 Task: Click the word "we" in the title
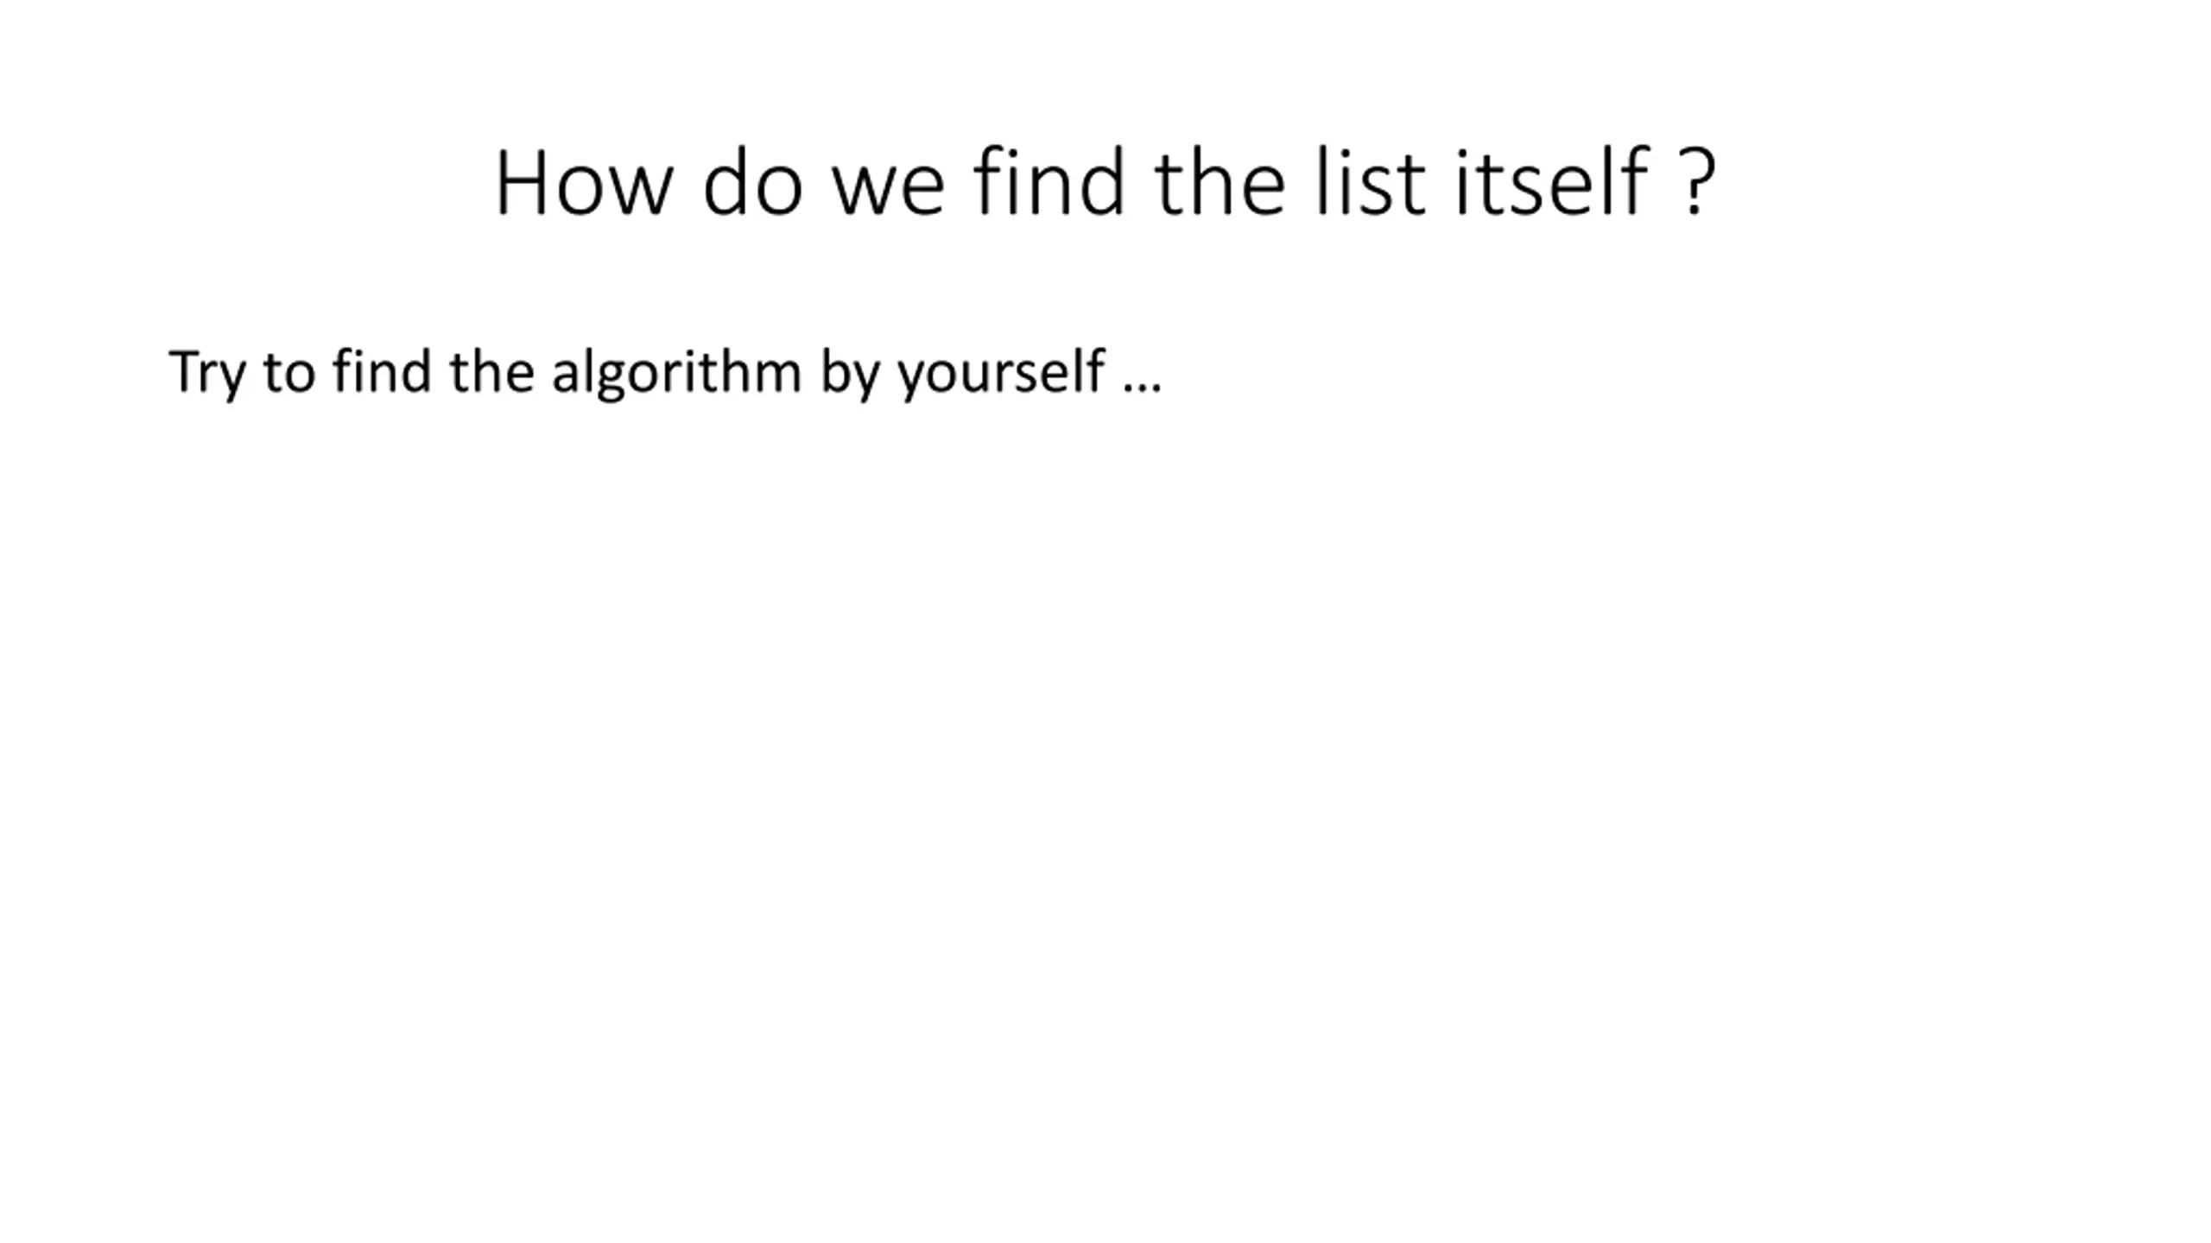pyautogui.click(x=888, y=192)
